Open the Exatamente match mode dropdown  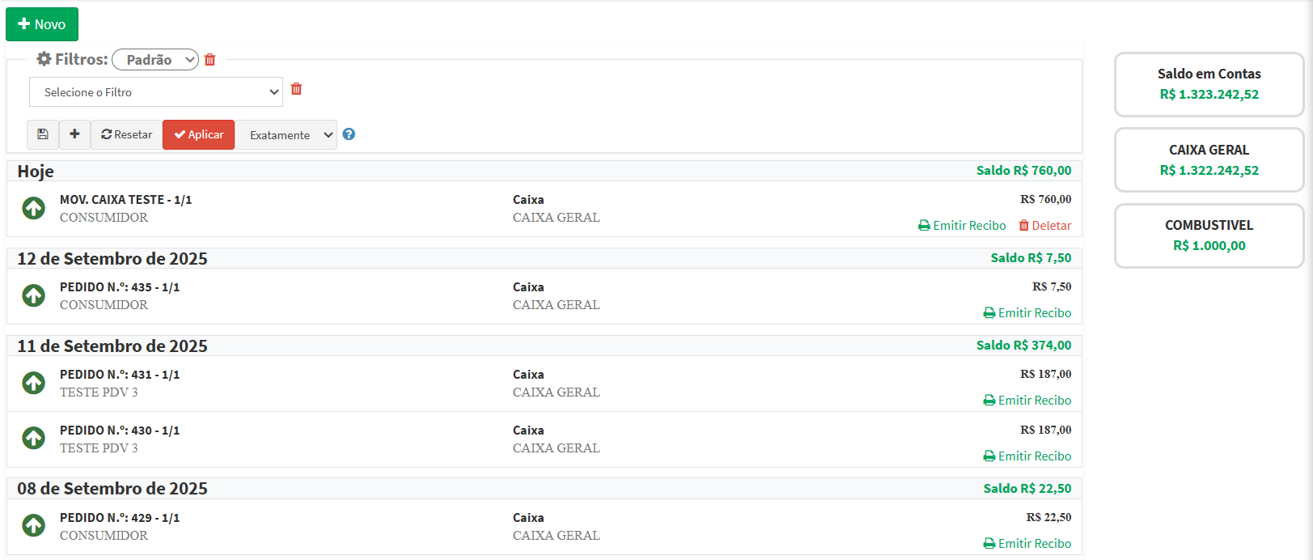(x=286, y=135)
